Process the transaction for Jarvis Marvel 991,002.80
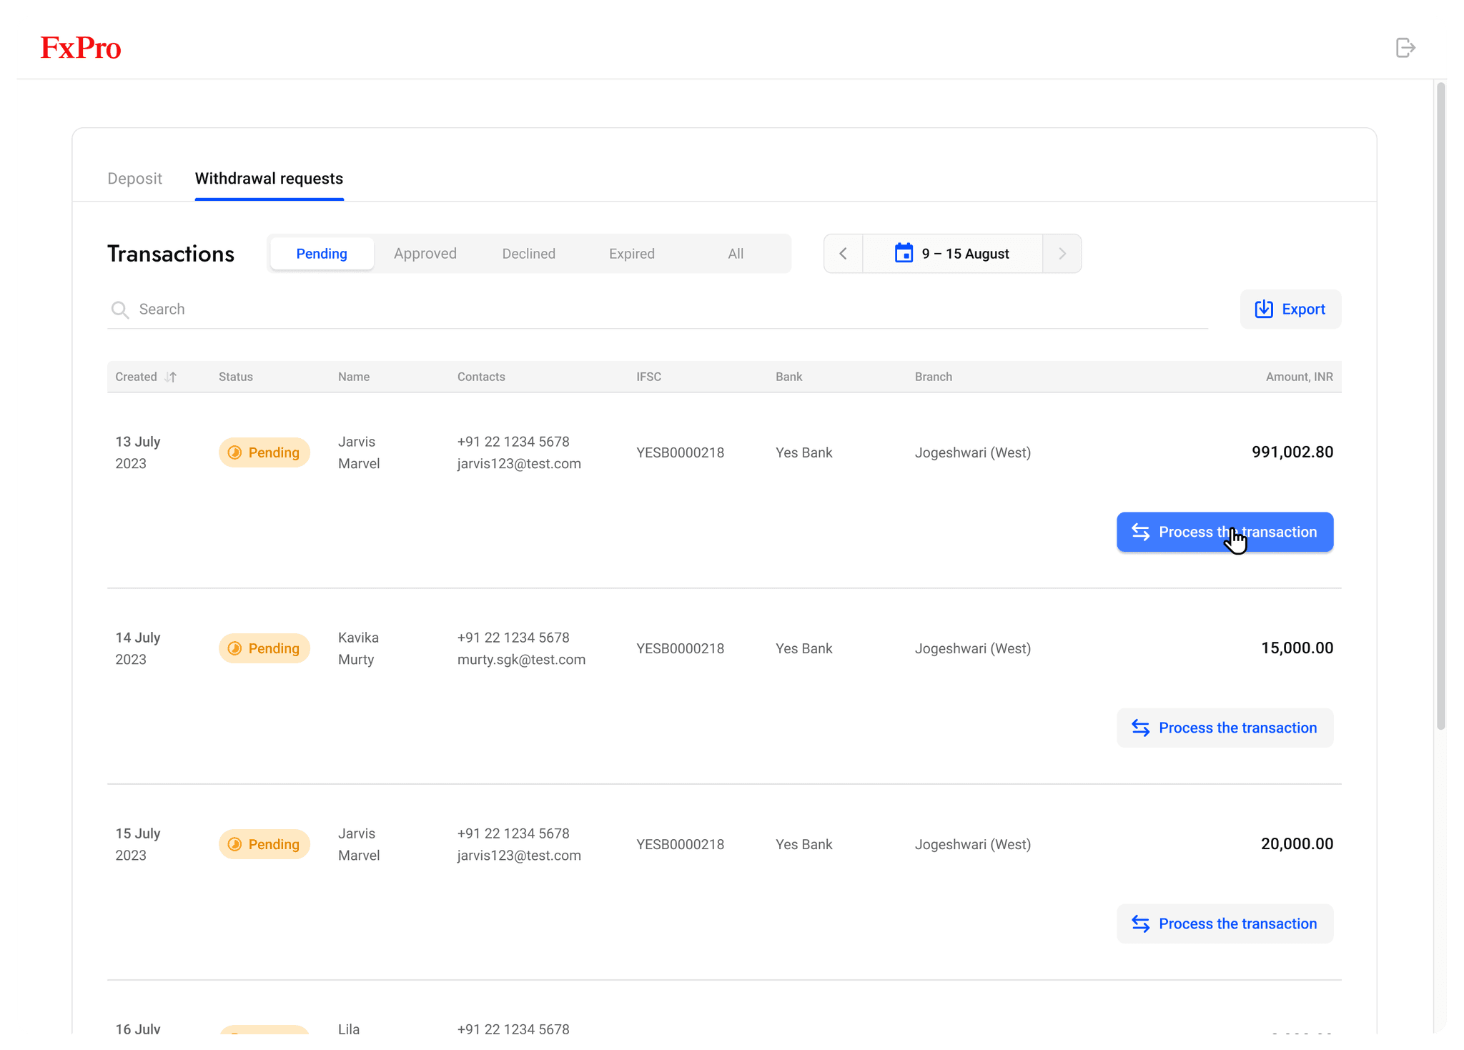Image resolution: width=1464 pixels, height=1050 pixels. click(1225, 532)
